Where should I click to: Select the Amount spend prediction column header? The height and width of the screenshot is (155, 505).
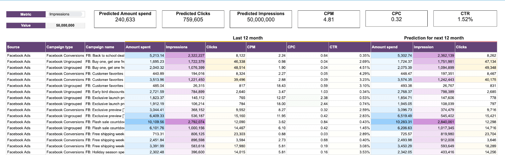[392, 47]
